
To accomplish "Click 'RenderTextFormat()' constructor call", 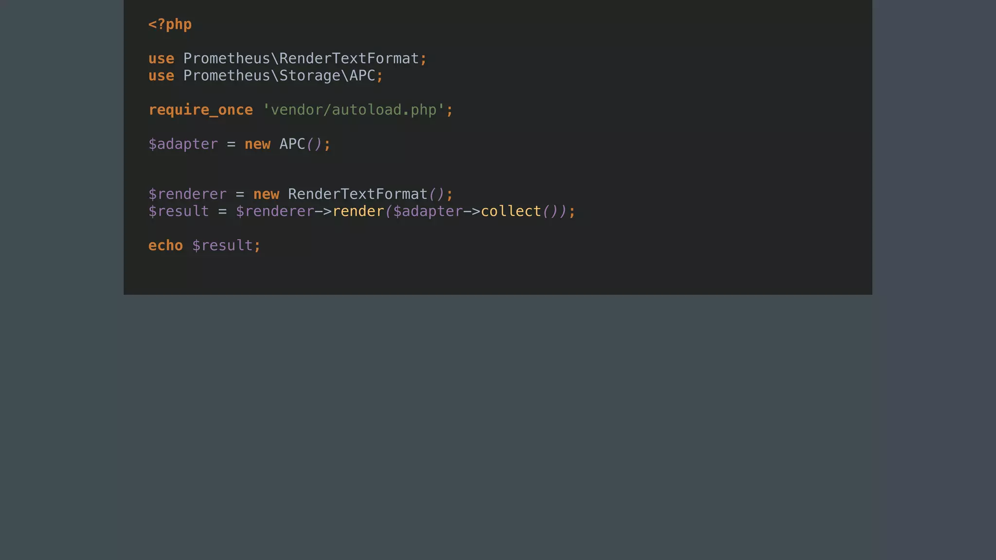I will click(x=366, y=194).
